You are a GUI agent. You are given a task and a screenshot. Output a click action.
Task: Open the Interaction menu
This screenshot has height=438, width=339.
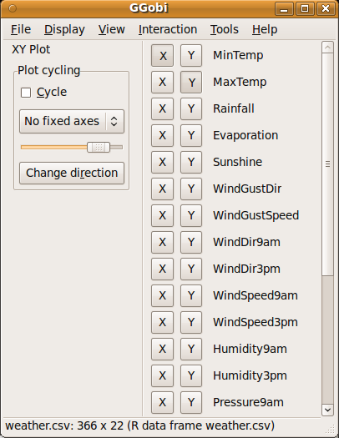pyautogui.click(x=168, y=29)
